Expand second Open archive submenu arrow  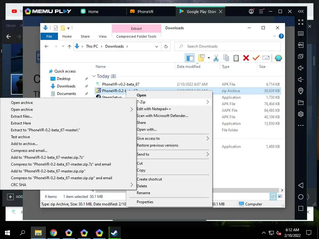tap(132, 110)
